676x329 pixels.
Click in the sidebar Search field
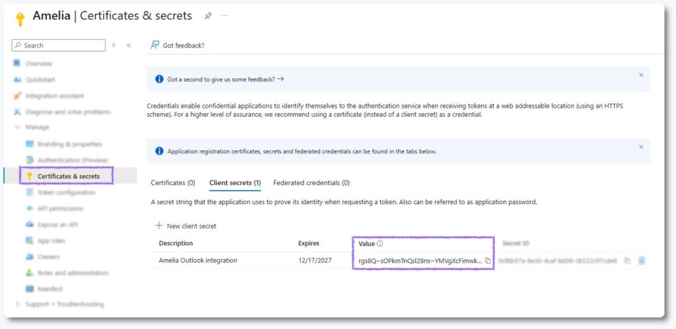coord(61,46)
